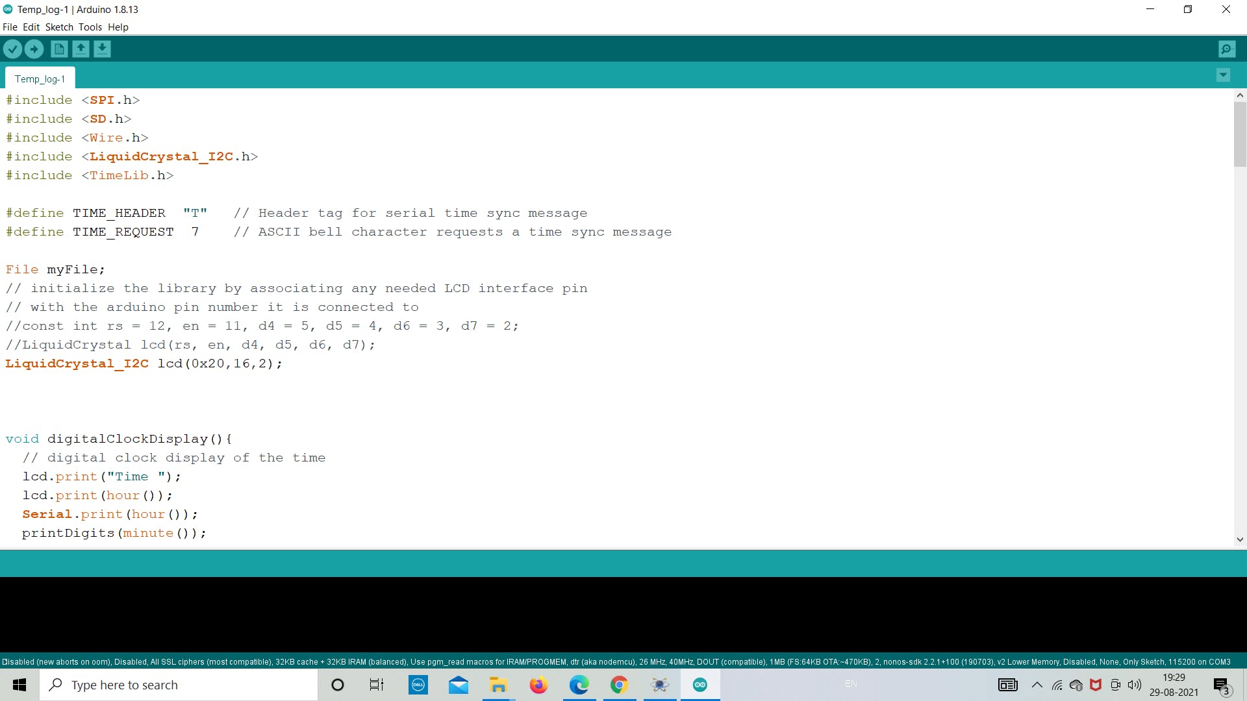Viewport: 1247px width, 701px height.
Task: Open the Tools menu
Action: point(90,27)
